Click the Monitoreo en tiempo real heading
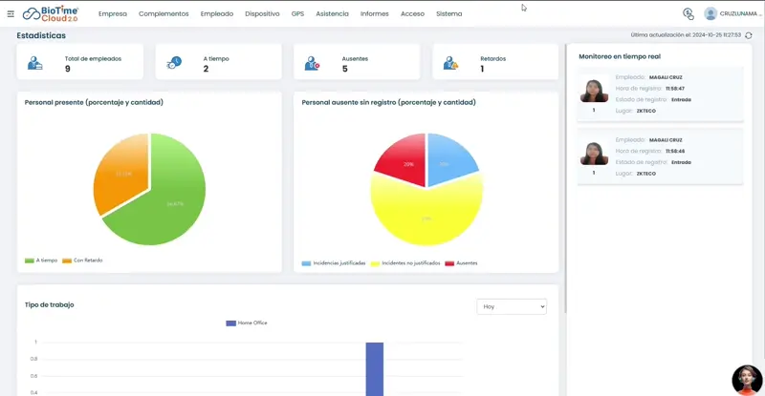This screenshot has height=396, width=765. click(x=620, y=56)
